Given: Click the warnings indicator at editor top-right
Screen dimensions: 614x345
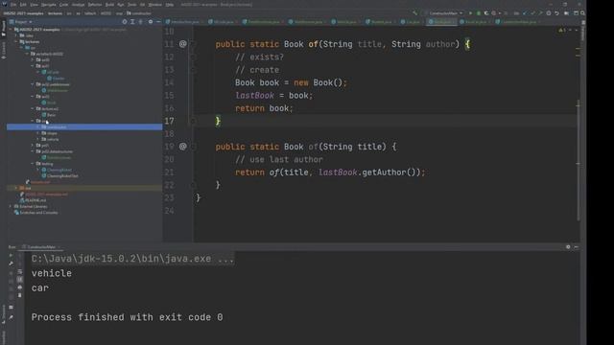Looking at the screenshot, I should coord(562,30).
